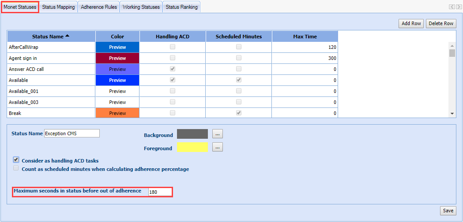Image resolution: width=463 pixels, height=222 pixels.
Task: Open Foreground color picker ellipsis button
Action: click(218, 148)
